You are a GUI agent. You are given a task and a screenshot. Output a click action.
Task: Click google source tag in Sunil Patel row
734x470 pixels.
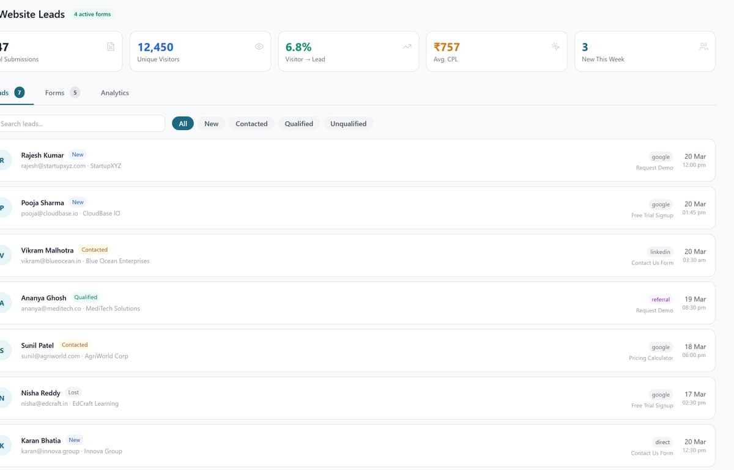(661, 348)
